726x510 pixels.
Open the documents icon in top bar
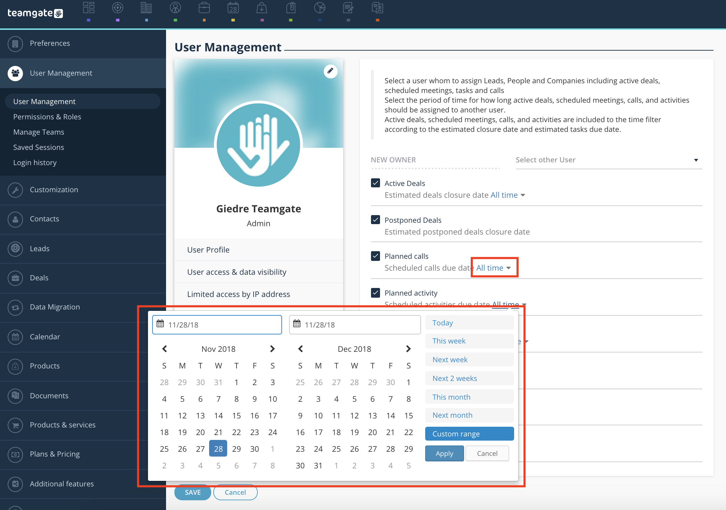tap(377, 8)
